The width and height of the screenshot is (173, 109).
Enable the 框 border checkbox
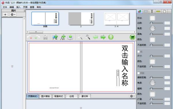(139, 51)
